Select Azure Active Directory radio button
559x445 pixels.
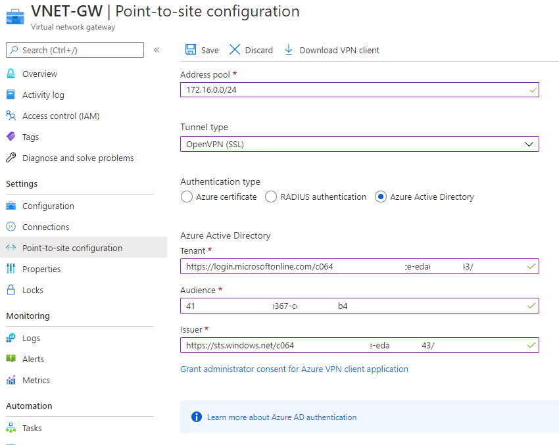[380, 197]
